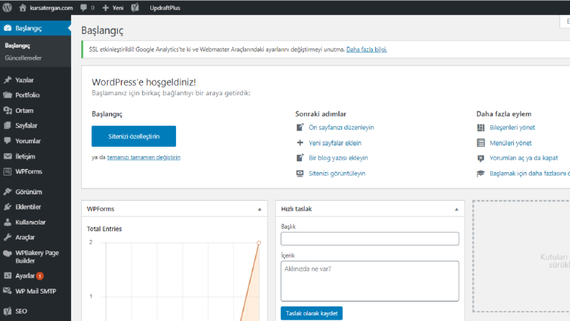Follow the temanızı tamamen değiştirin link
This screenshot has height=321, width=570.
coord(144,157)
